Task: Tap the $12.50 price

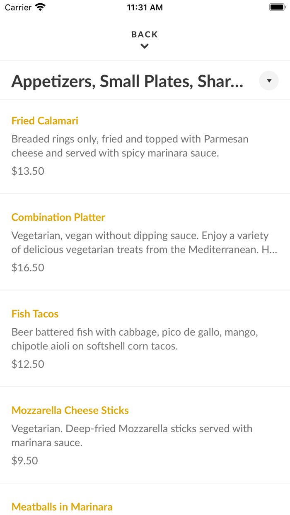Action: pos(28,364)
